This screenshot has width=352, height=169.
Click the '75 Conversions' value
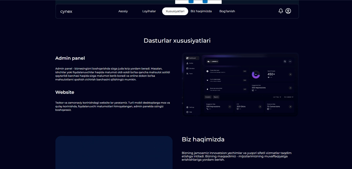(x=273, y=106)
